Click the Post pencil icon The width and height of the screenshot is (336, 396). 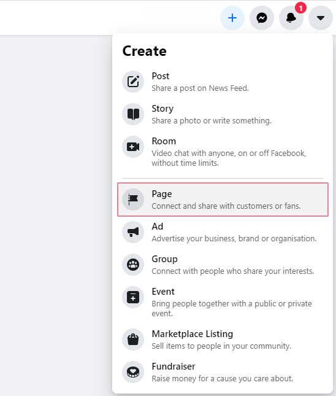[x=133, y=82]
